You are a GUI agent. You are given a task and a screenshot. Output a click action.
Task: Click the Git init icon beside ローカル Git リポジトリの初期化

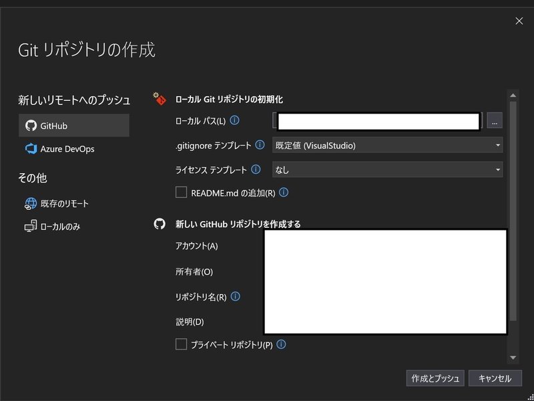tap(159, 98)
